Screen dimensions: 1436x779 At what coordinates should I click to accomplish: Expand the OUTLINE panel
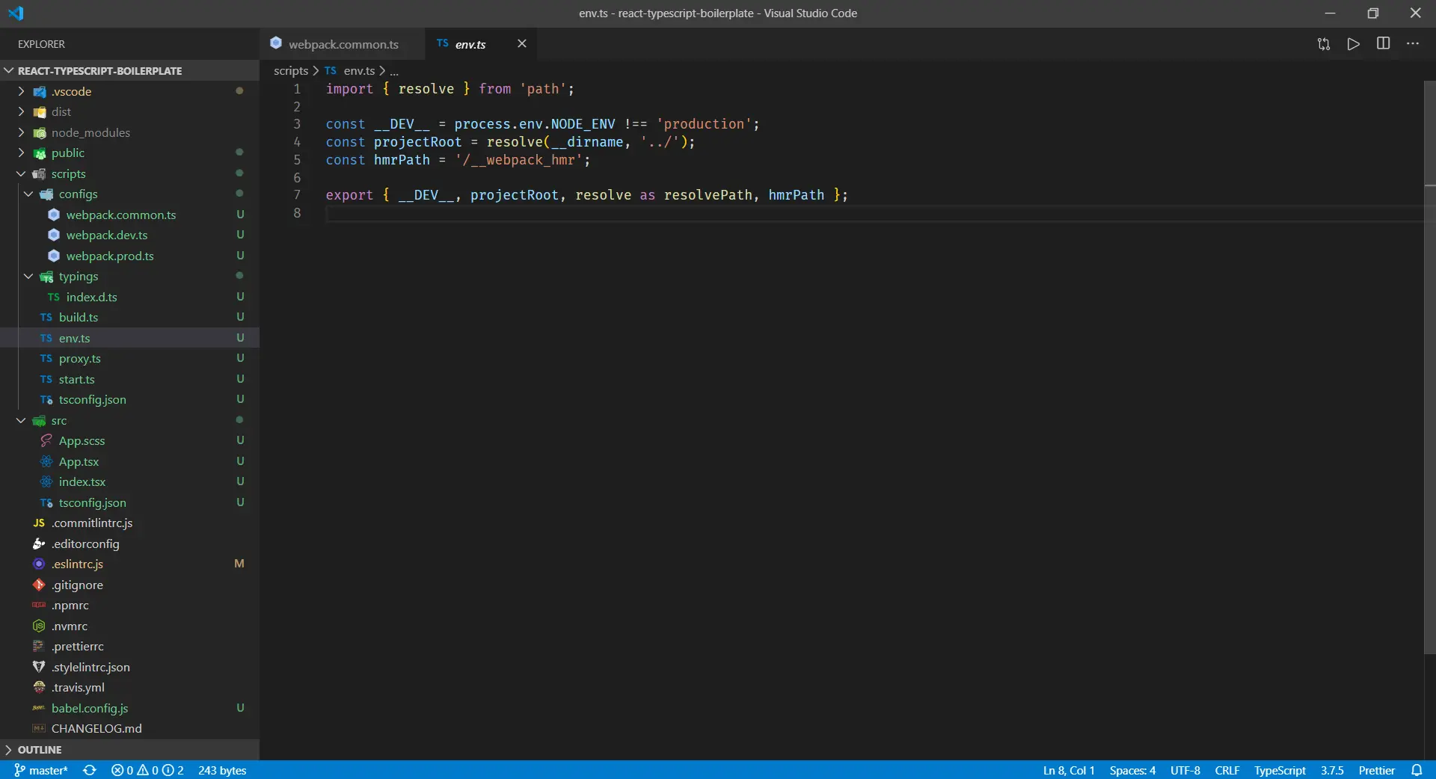click(x=129, y=749)
